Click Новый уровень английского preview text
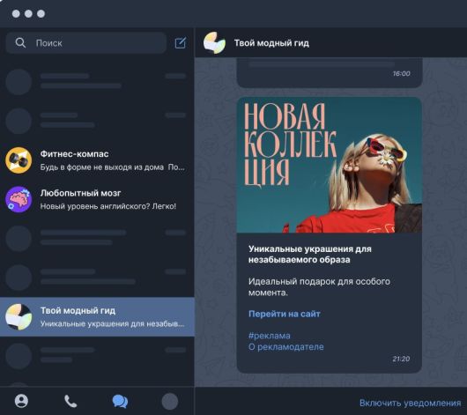This screenshot has height=415, width=467. [108, 206]
